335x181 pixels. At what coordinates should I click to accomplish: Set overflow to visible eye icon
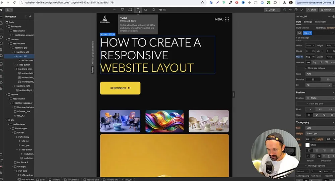[x=309, y=63]
